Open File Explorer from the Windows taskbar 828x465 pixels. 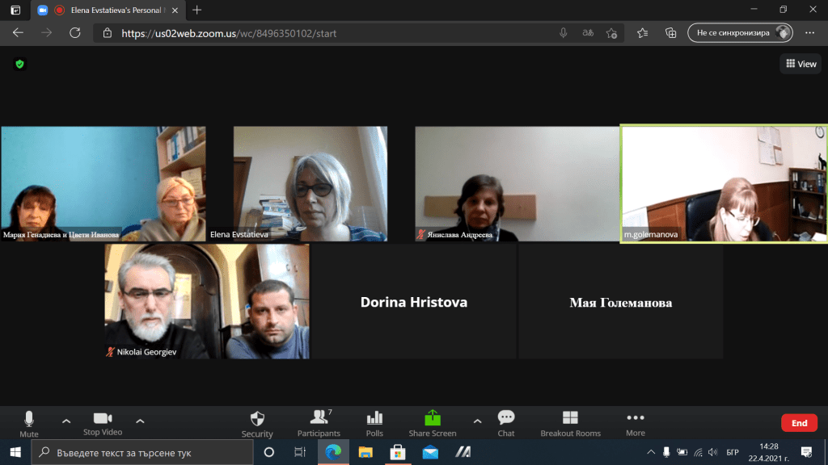365,452
